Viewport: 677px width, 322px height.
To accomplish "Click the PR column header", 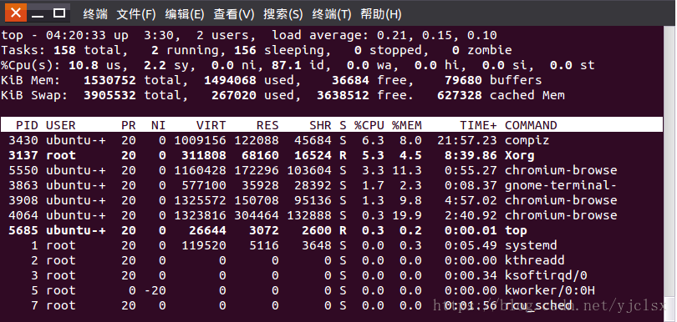I will pyautogui.click(x=128, y=125).
